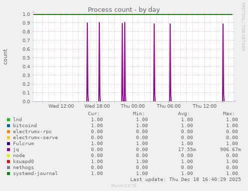Click the 'Process count - by day' title
The width and height of the screenshot is (248, 191).
point(124,9)
